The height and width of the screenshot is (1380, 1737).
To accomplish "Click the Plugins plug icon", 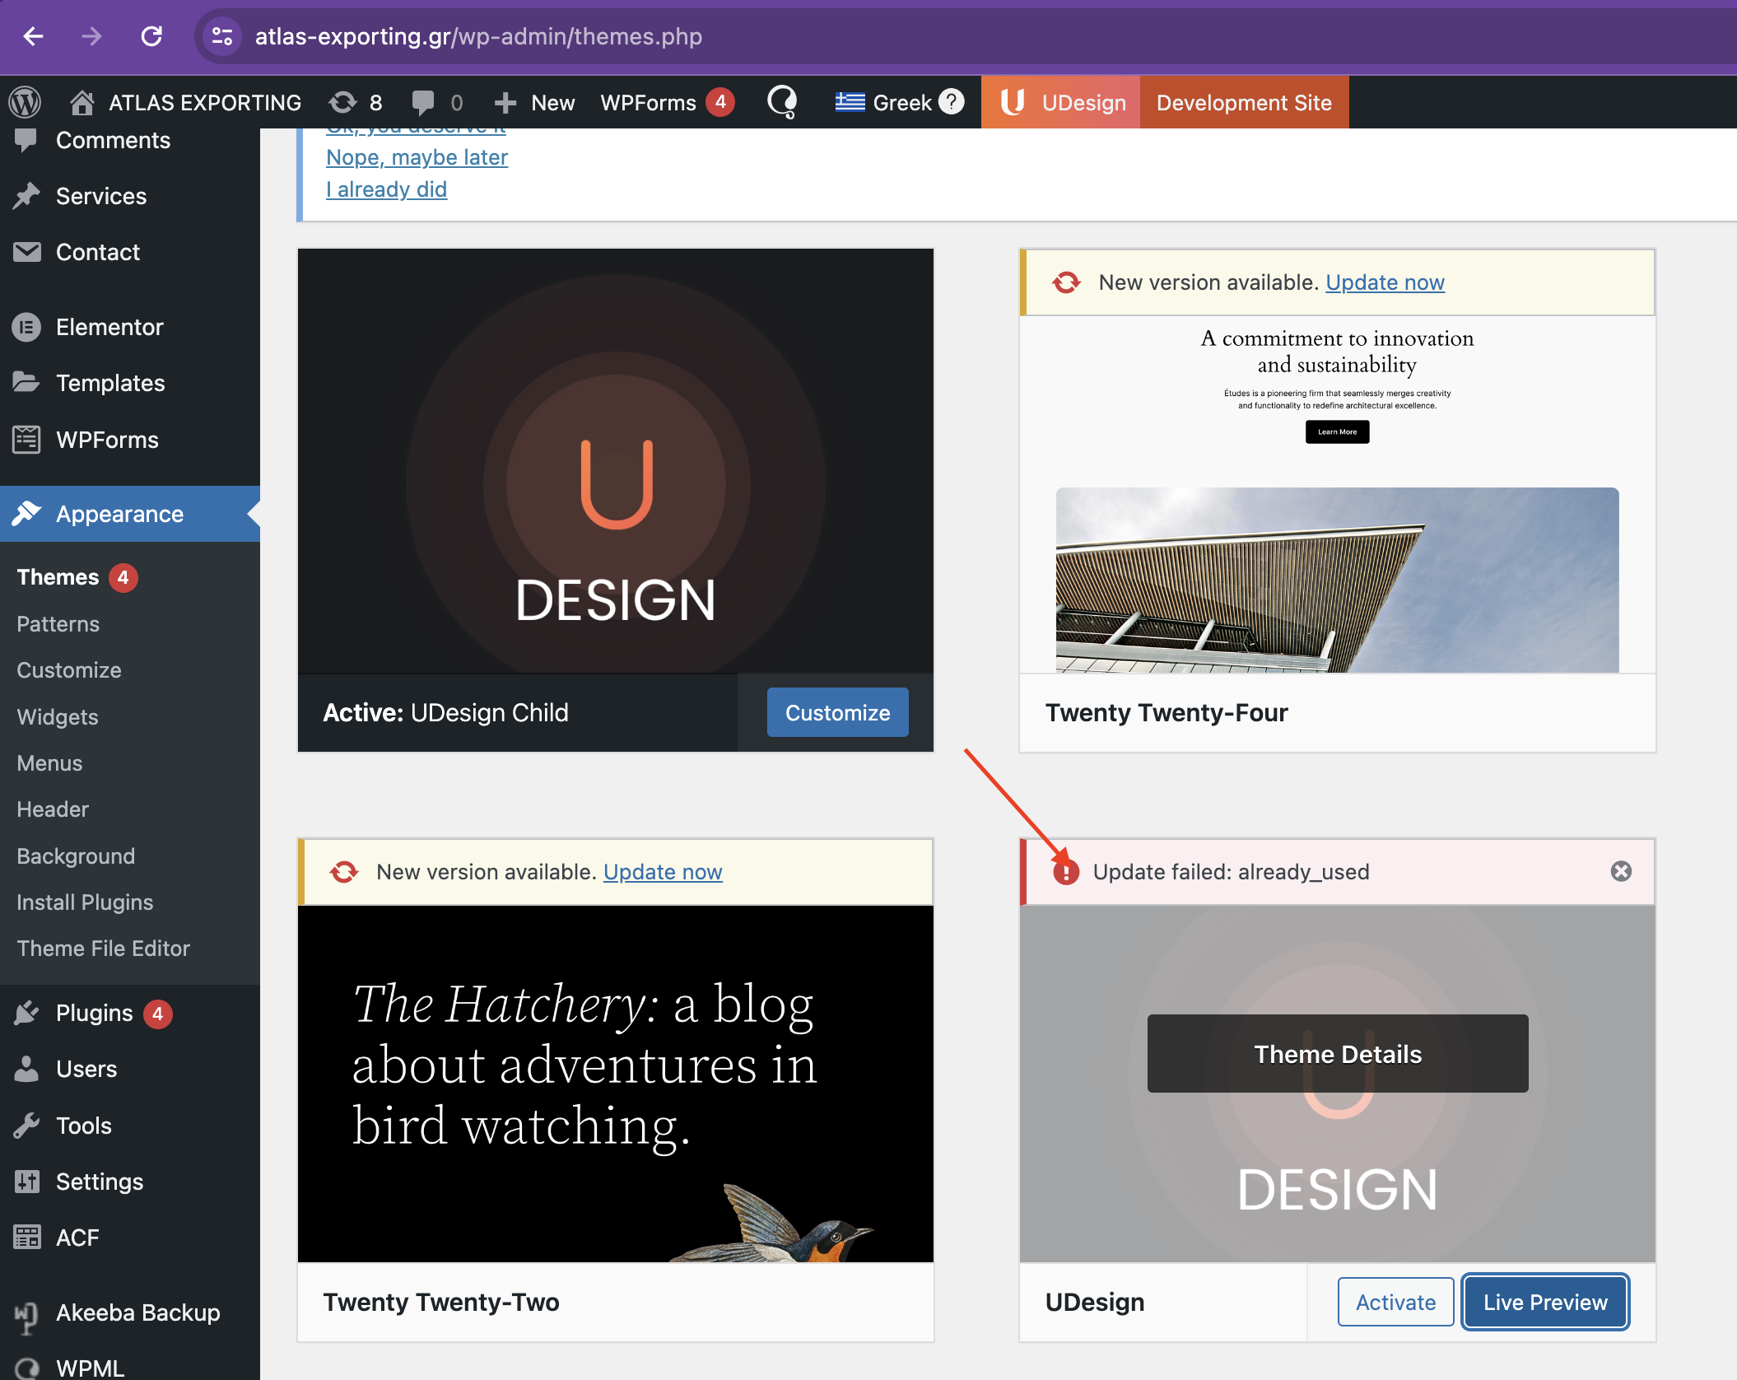I will [x=26, y=1013].
